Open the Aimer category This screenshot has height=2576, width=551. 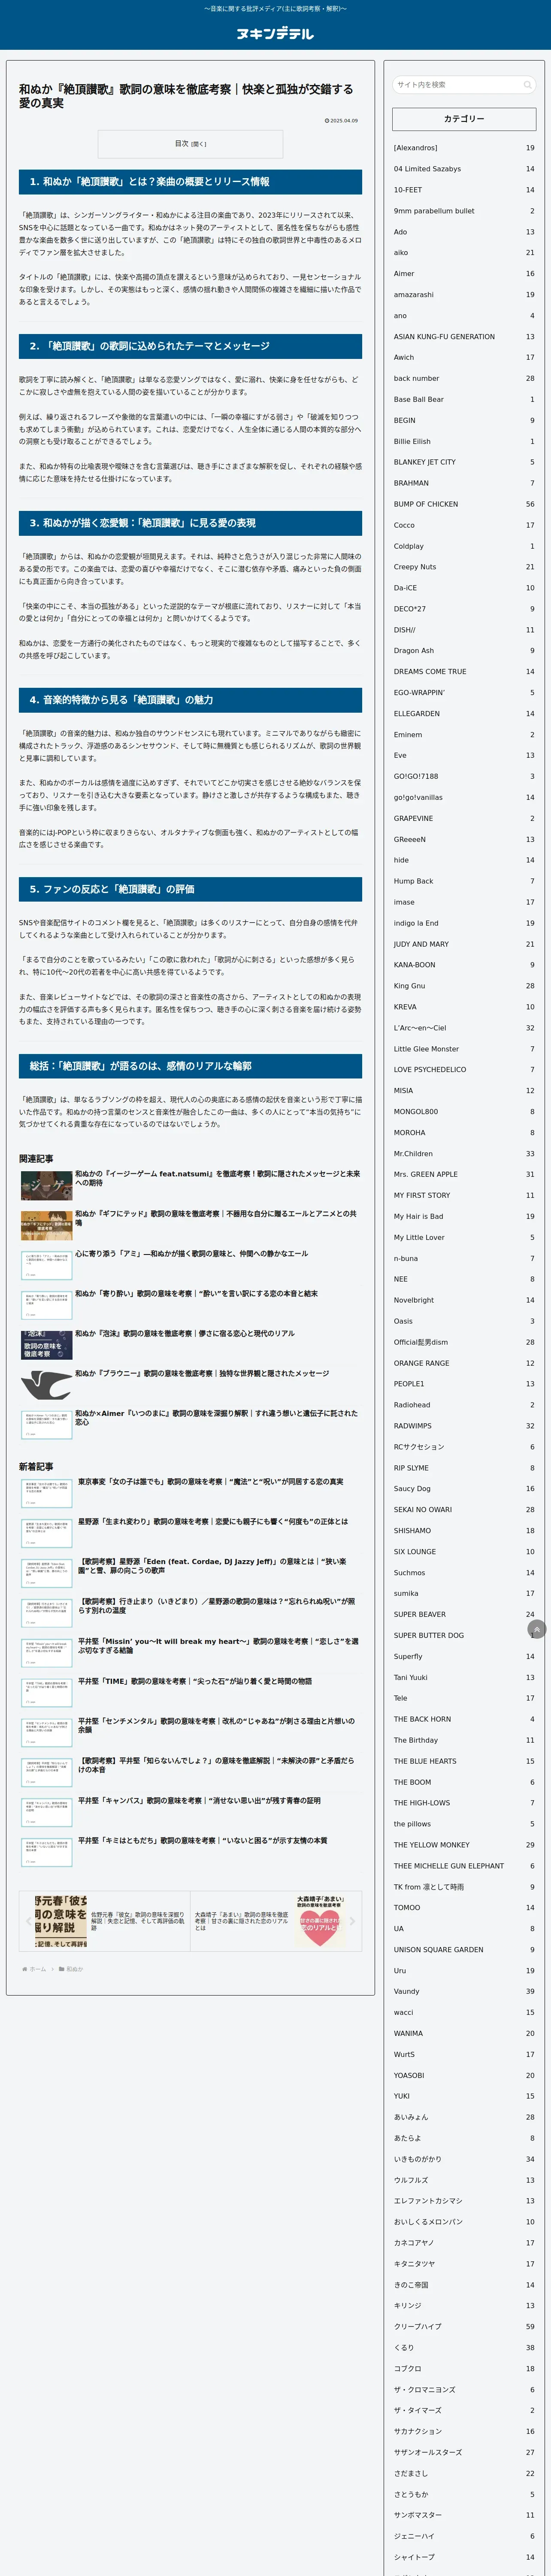464,274
